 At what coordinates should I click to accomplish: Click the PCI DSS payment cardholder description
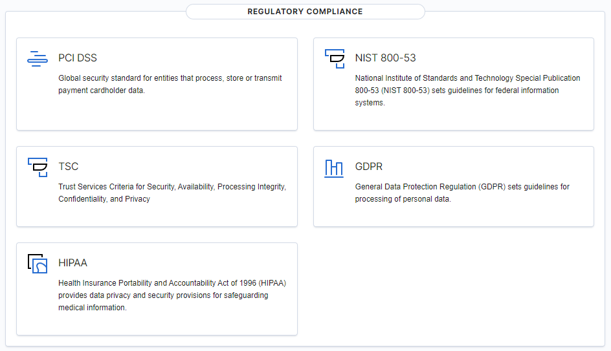tap(170, 84)
